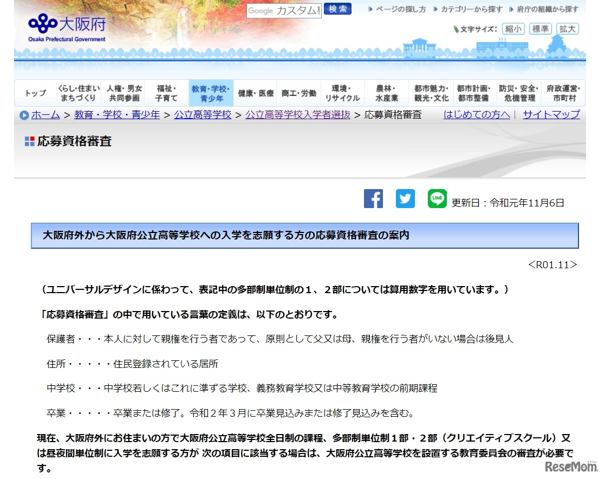Click 応募資格審査 at the breadcrumb end
Screen dimensions: 605x479
(393, 115)
